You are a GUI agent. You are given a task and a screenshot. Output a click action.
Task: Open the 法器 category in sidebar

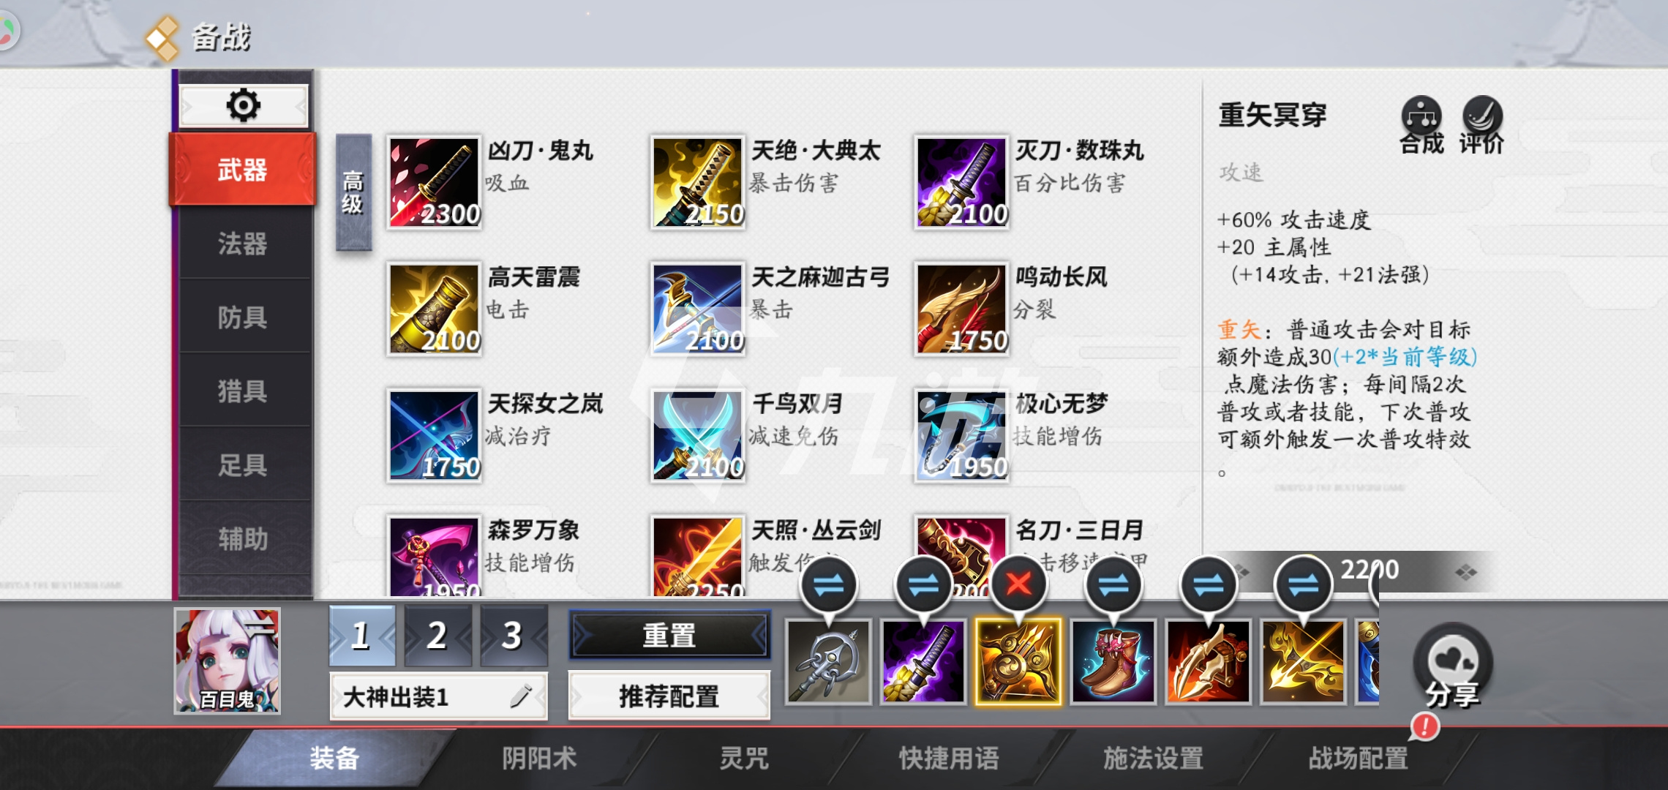243,244
